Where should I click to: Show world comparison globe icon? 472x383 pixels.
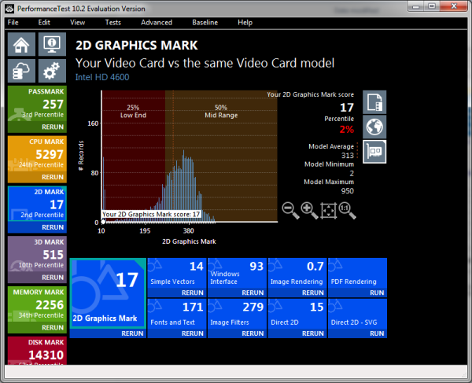(374, 127)
